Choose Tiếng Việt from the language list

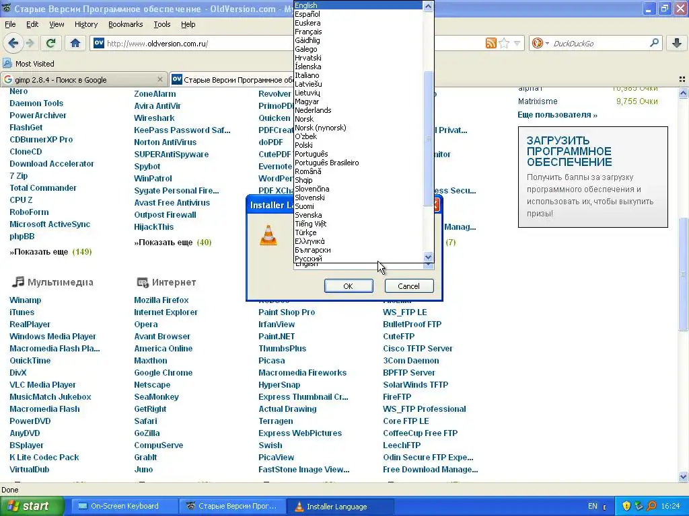(x=358, y=223)
